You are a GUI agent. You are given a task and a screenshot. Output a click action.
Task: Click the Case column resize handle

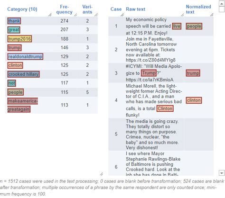click(x=122, y=15)
